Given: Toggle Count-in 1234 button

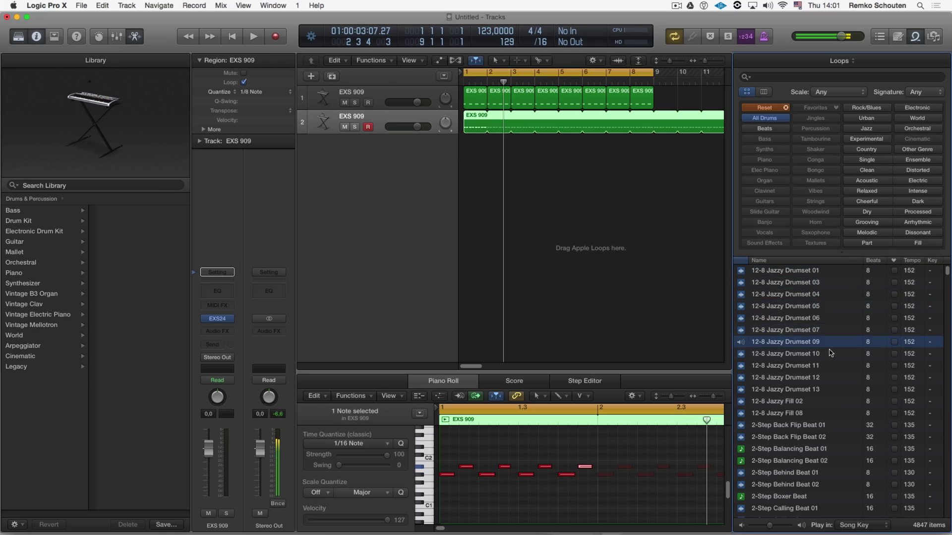Looking at the screenshot, I should [x=746, y=36].
